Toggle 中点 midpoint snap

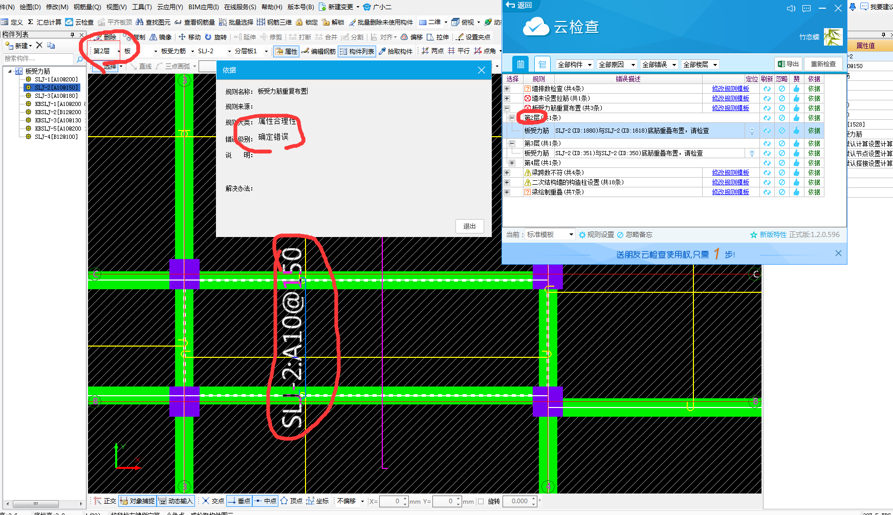[266, 501]
